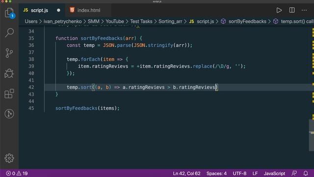Image resolution: width=314 pixels, height=177 pixels.
Task: Run the code with the play button
Action: click(279, 10)
